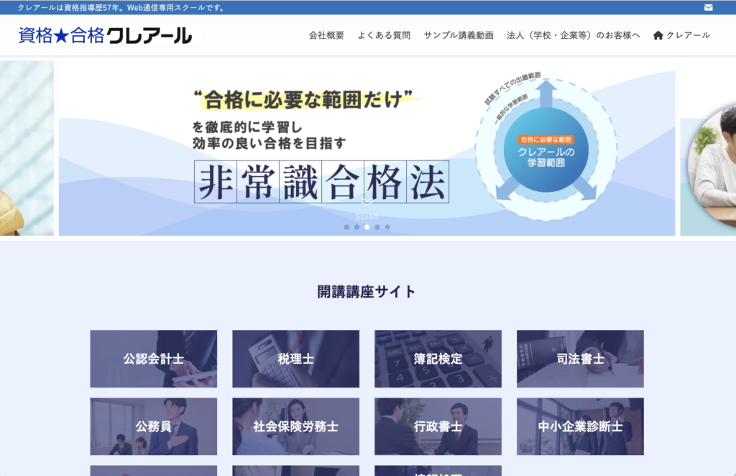Open 法人（学校・企業等）のお客様へ link

(x=573, y=35)
